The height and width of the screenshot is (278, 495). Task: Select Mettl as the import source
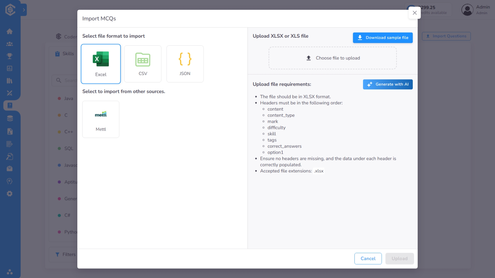101,119
